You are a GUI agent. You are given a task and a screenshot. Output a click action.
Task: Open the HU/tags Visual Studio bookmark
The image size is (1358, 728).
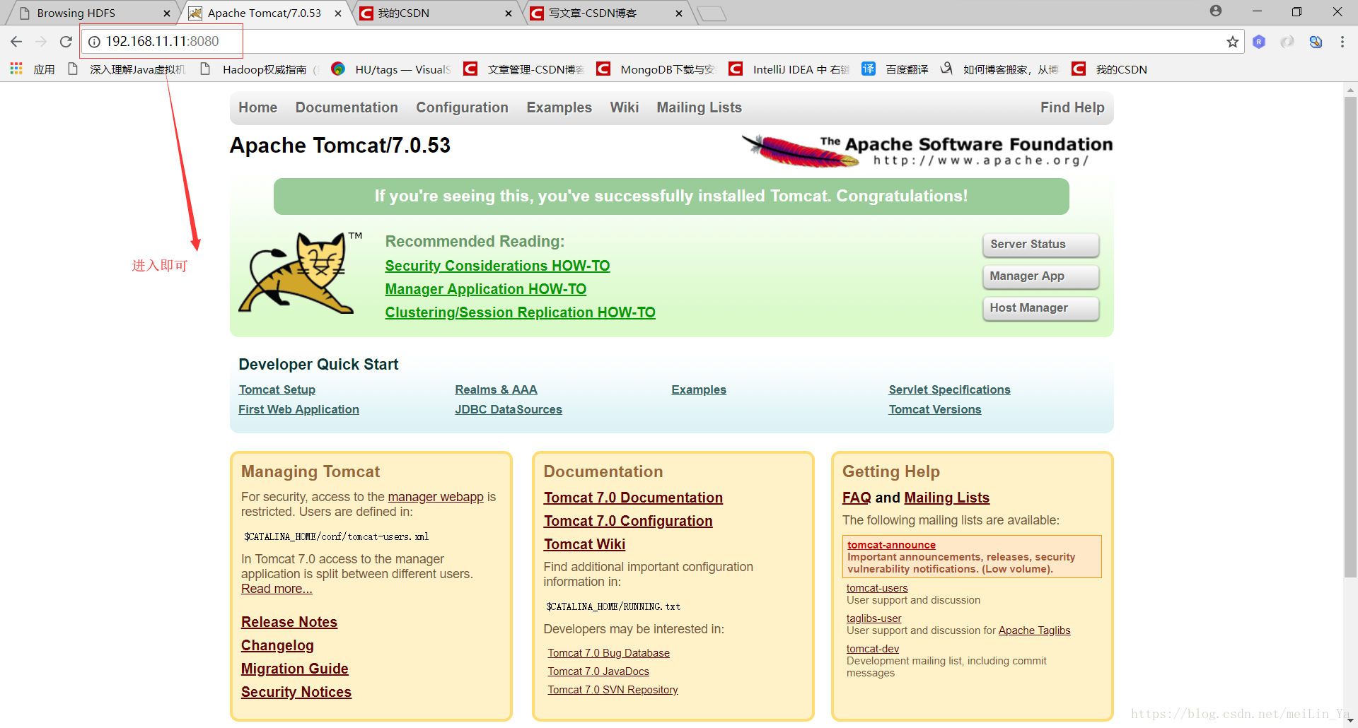click(x=391, y=69)
